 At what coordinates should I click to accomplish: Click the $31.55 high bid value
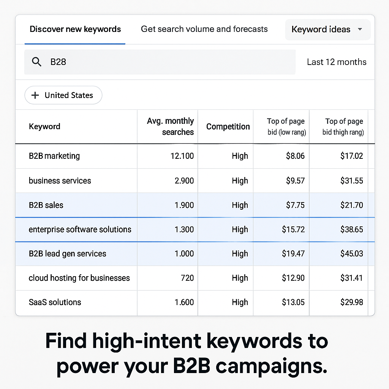[x=351, y=181]
